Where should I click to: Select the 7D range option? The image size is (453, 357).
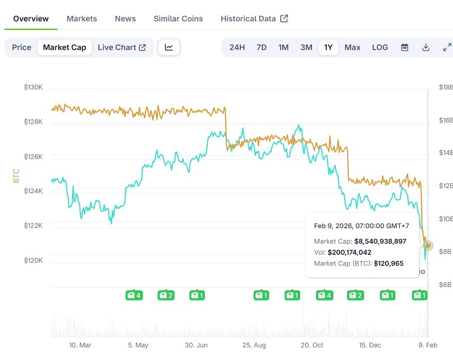pos(261,47)
